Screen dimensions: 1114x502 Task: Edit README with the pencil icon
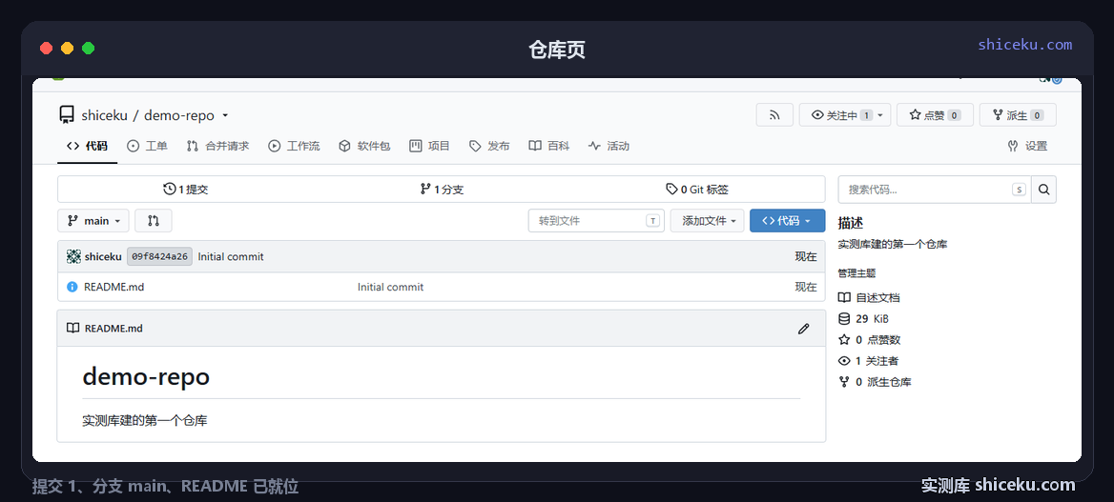point(803,329)
